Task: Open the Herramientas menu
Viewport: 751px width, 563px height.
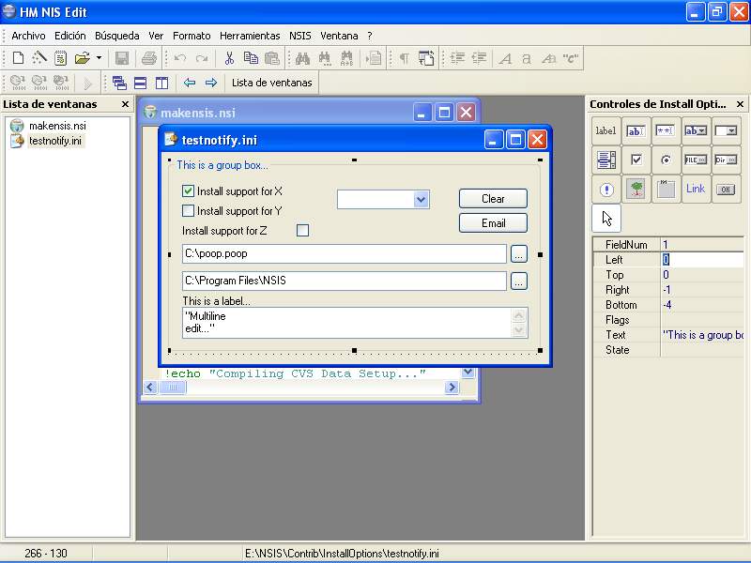Action: coord(250,36)
